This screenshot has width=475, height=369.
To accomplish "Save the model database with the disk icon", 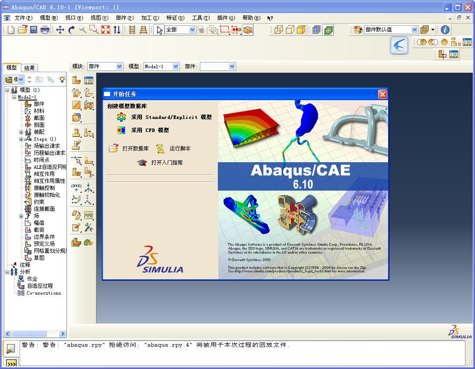I will pos(34,30).
